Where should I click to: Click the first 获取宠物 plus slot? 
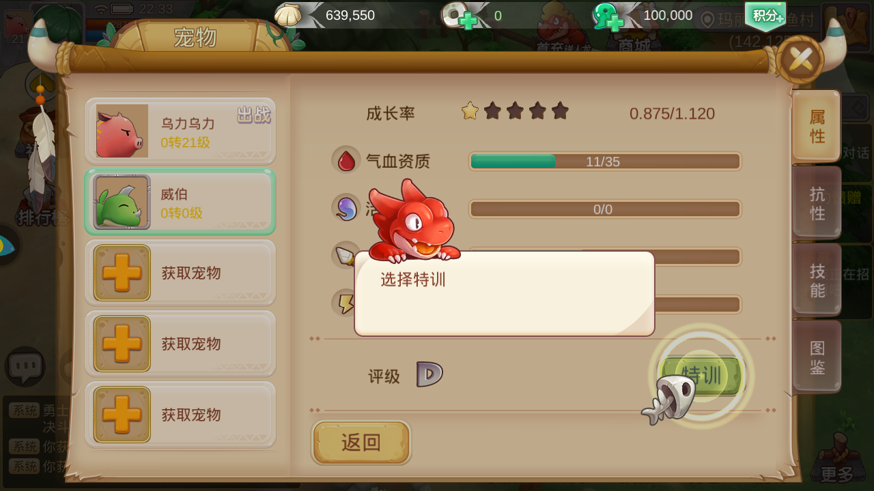pos(180,273)
